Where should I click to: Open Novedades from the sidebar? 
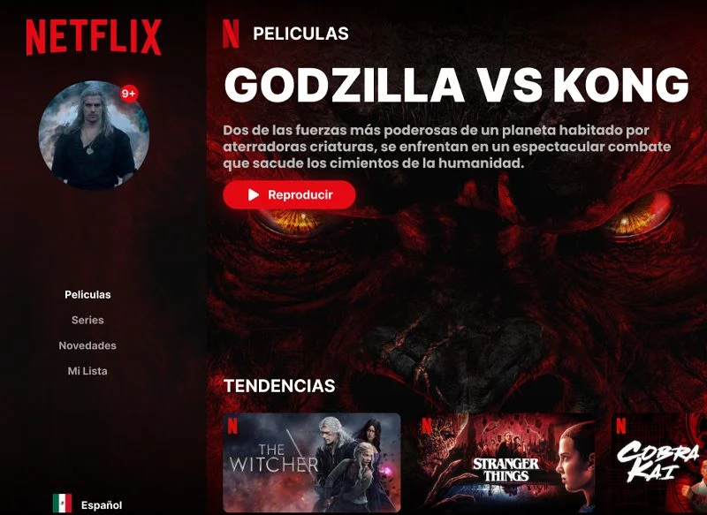[x=87, y=345]
